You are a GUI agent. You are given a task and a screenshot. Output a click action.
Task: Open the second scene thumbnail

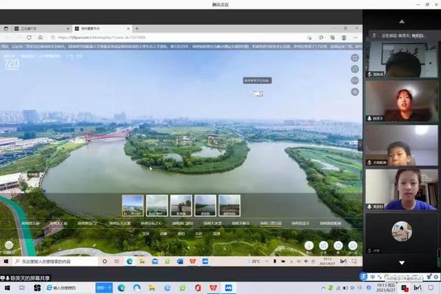click(x=157, y=206)
